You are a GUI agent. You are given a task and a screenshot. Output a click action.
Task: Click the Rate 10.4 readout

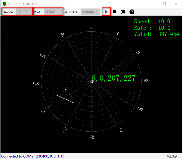(x=152, y=28)
